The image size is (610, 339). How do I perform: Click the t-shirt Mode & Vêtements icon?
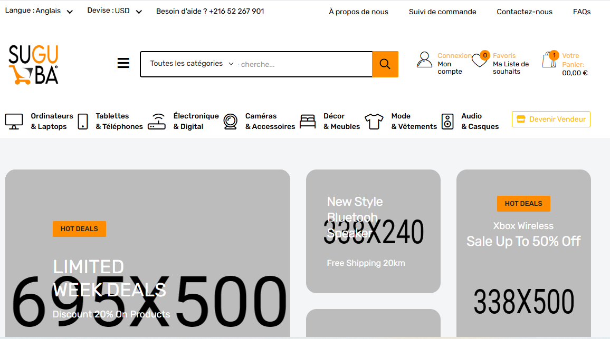pyautogui.click(x=374, y=122)
